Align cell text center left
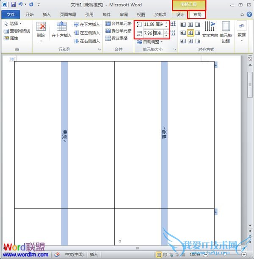The image size is (254, 259). pyautogui.click(x=183, y=33)
